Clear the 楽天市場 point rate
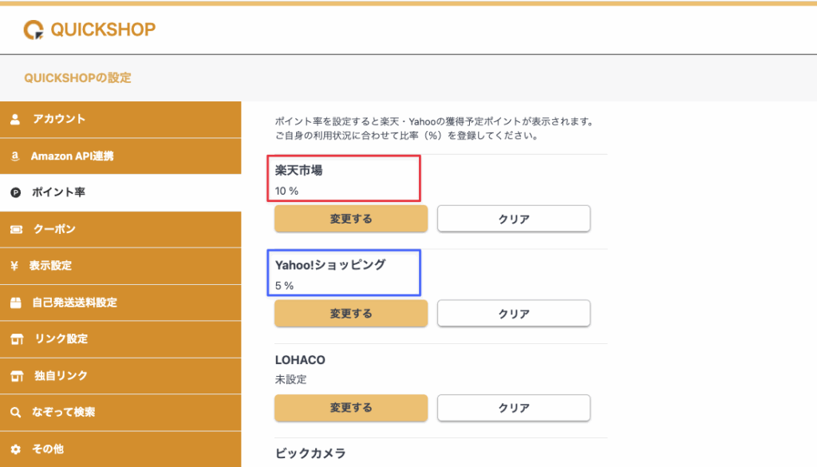This screenshot has height=467, width=817. [513, 219]
